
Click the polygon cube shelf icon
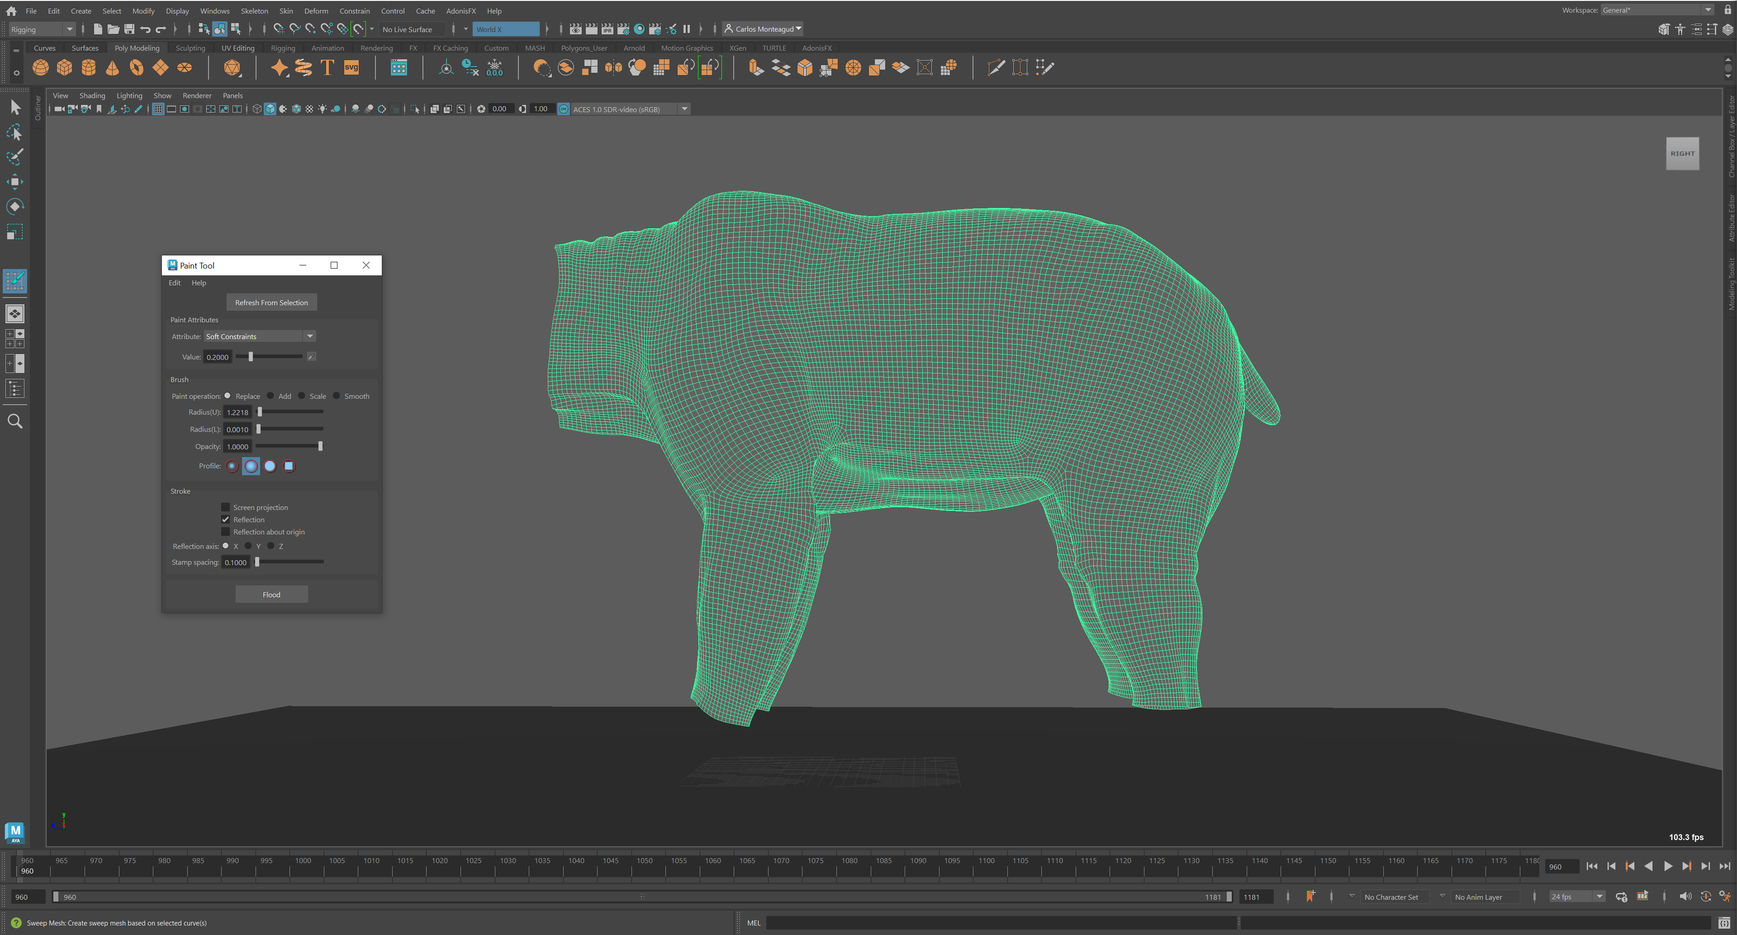(x=65, y=67)
